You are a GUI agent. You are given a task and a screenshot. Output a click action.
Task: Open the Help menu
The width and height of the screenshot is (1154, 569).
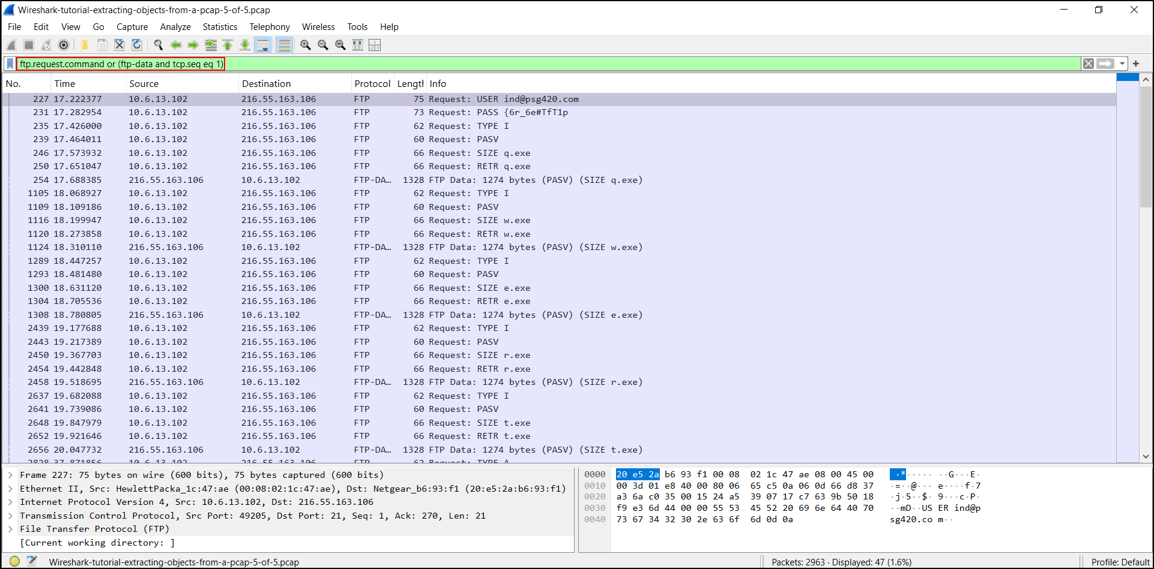click(389, 27)
